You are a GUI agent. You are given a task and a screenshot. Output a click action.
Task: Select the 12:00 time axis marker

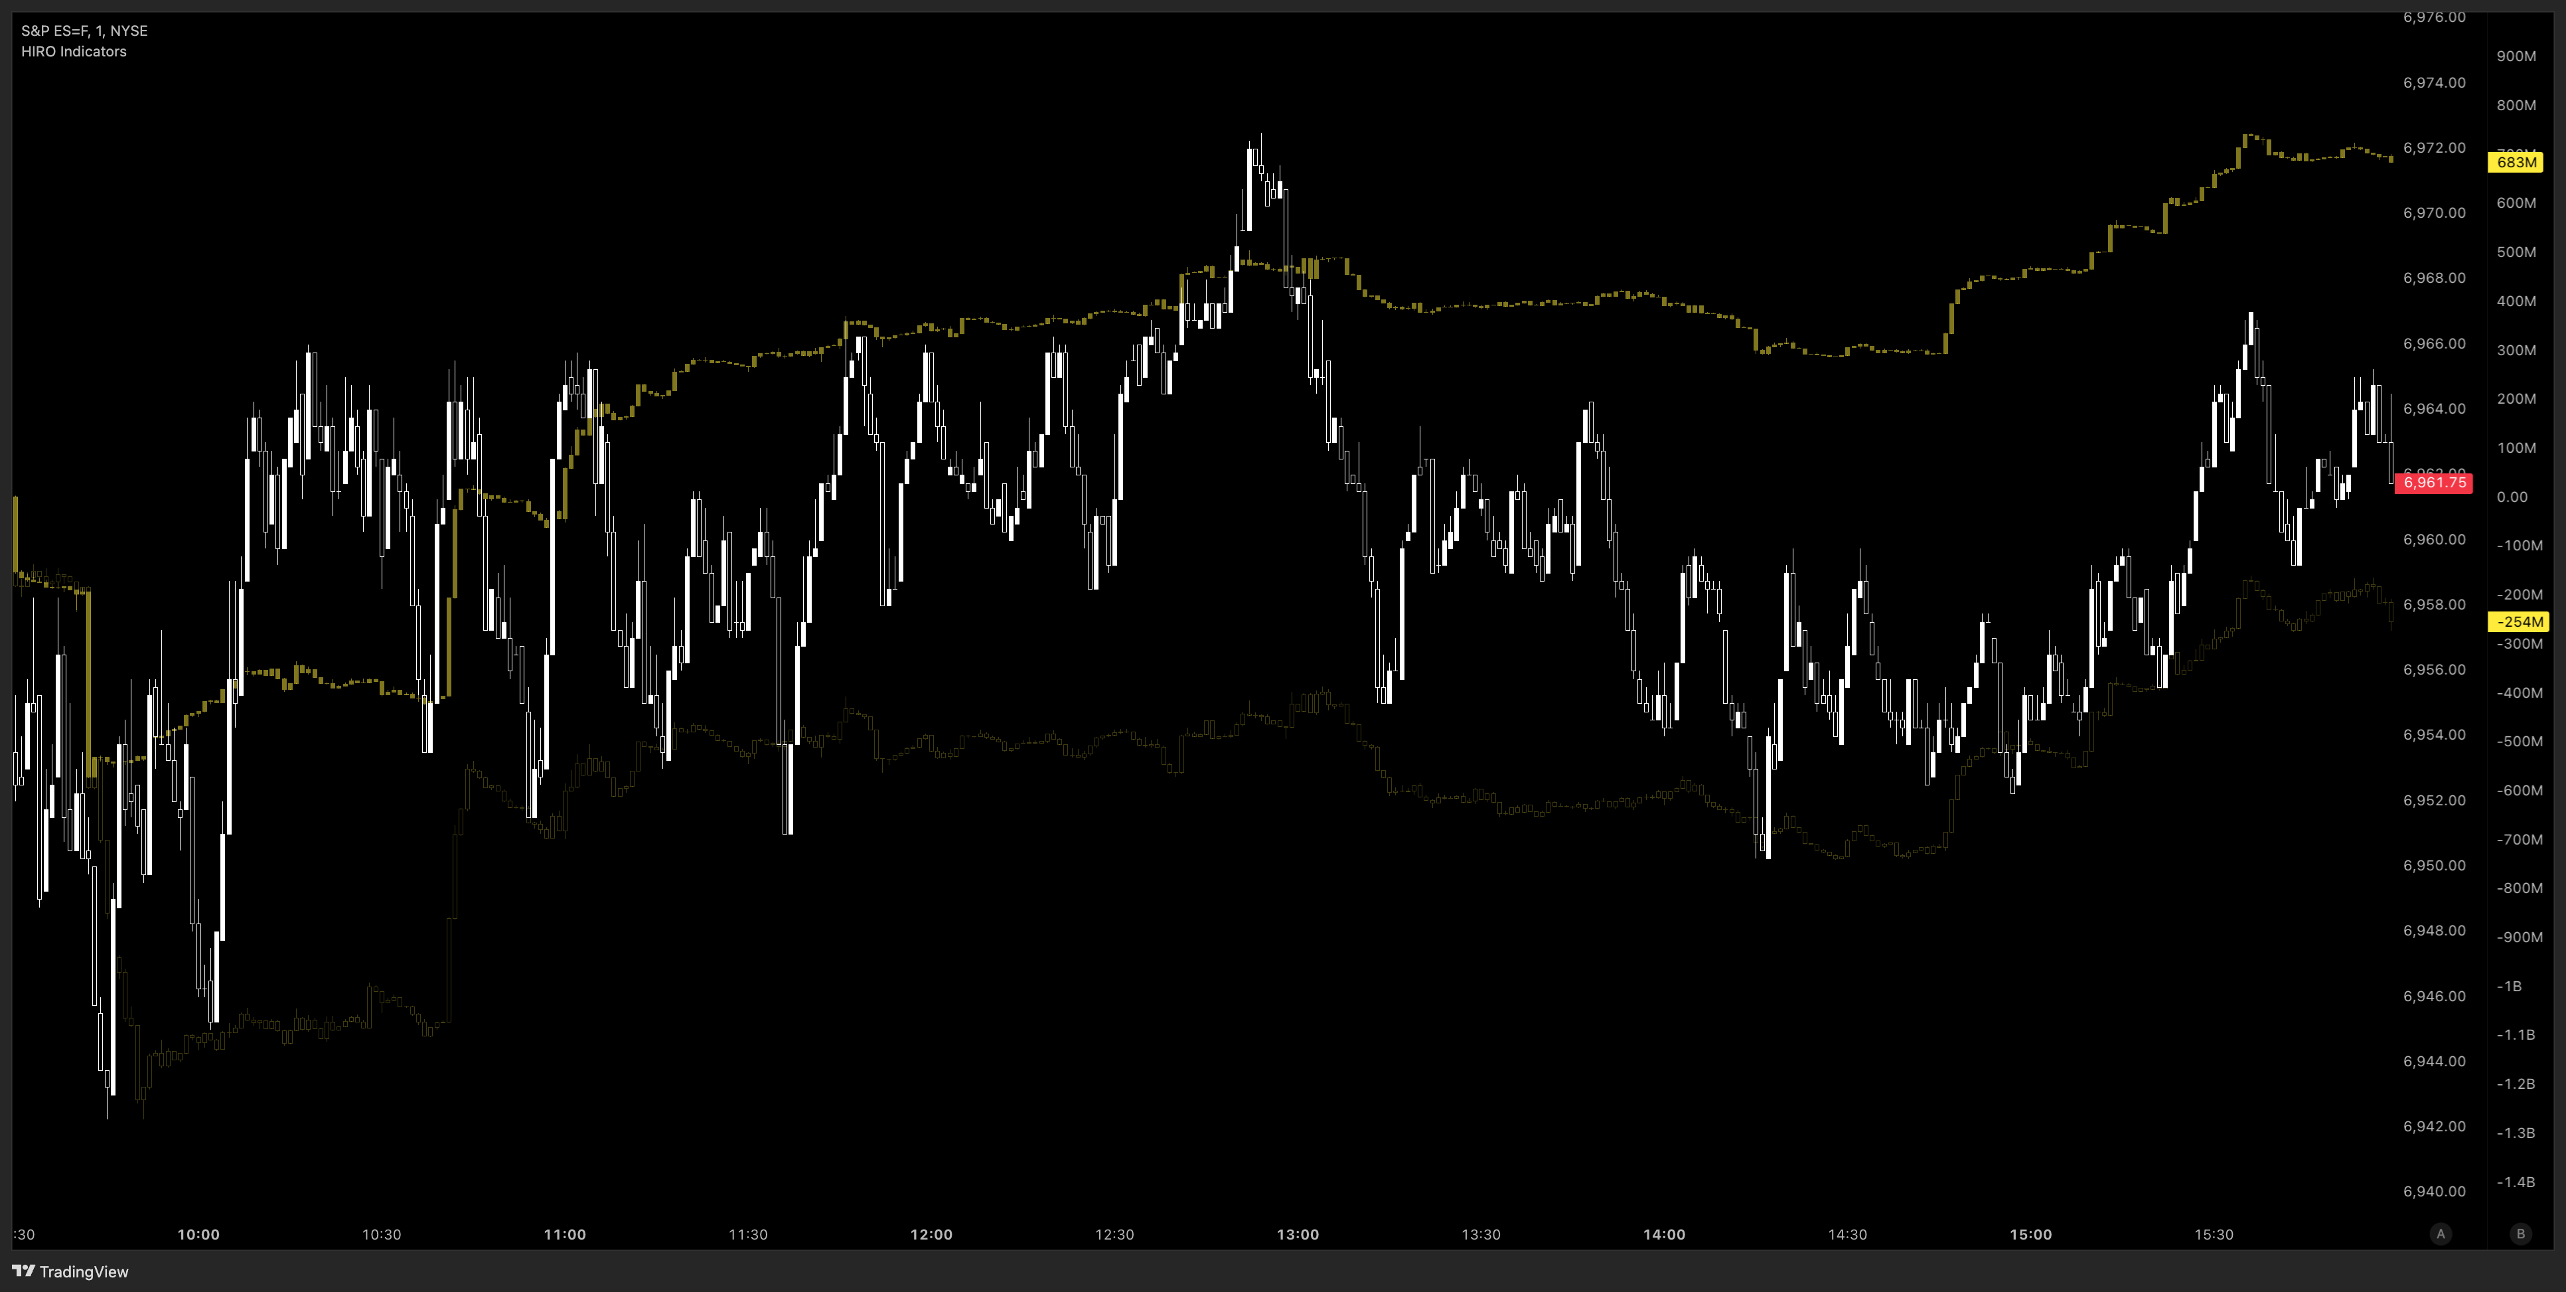(x=931, y=1234)
